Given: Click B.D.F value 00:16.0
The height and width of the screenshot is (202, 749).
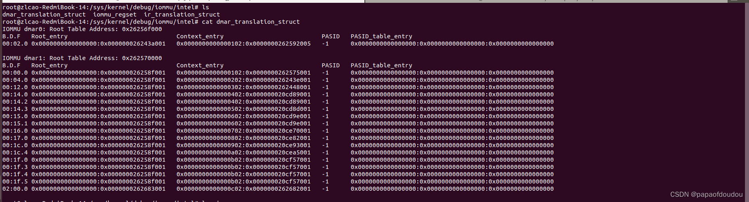Looking at the screenshot, I should coord(15,131).
